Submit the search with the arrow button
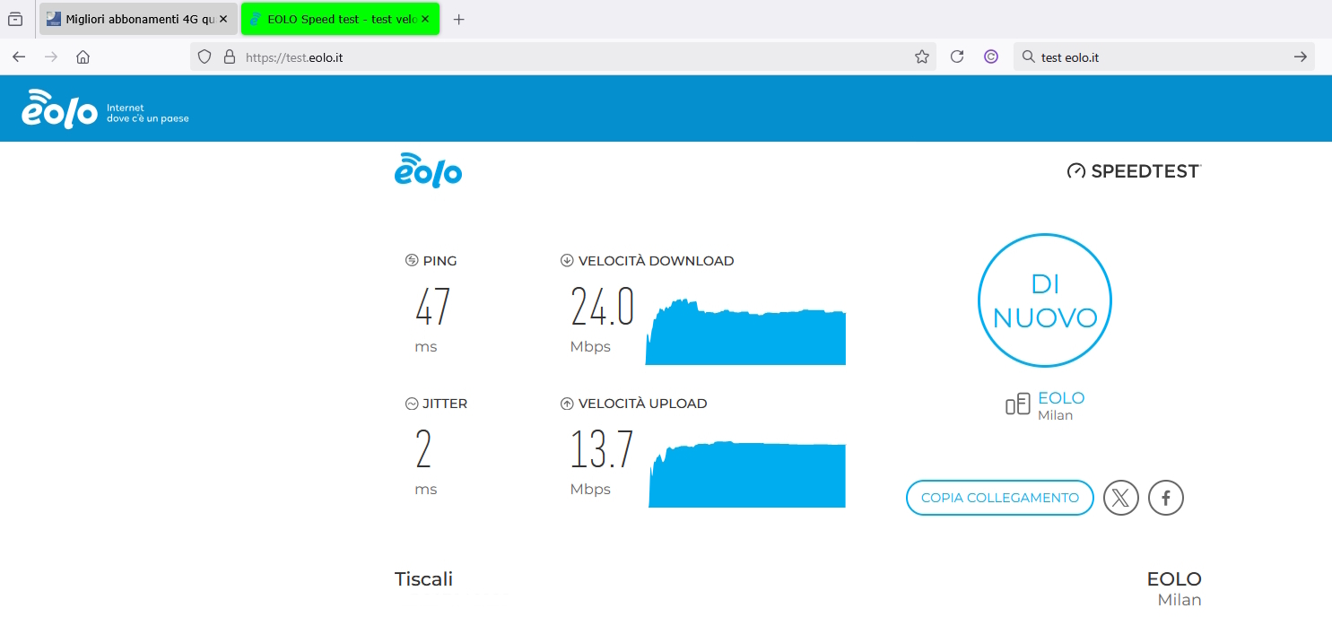This screenshot has width=1332, height=617. tap(1301, 57)
